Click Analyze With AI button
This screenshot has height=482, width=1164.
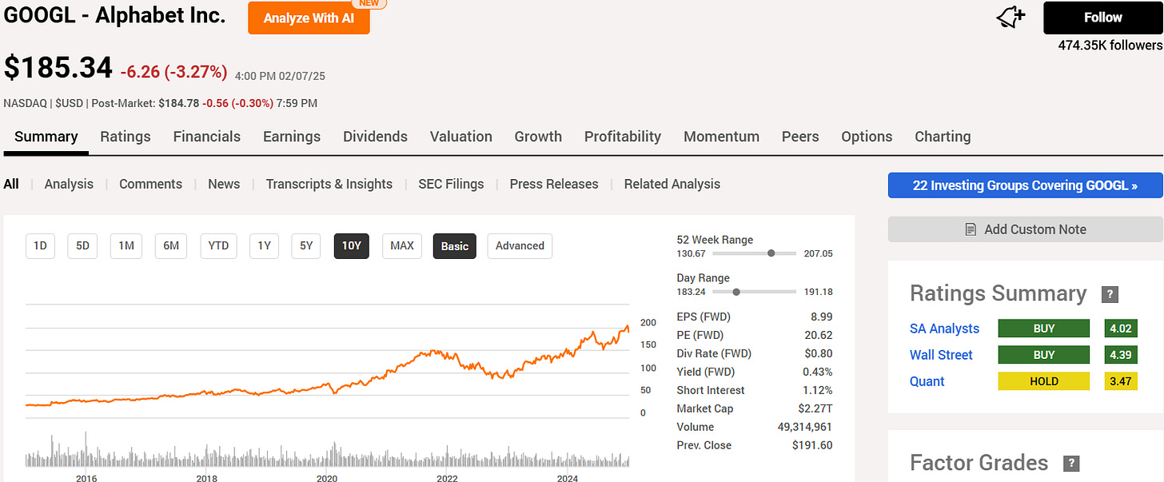pos(309,18)
